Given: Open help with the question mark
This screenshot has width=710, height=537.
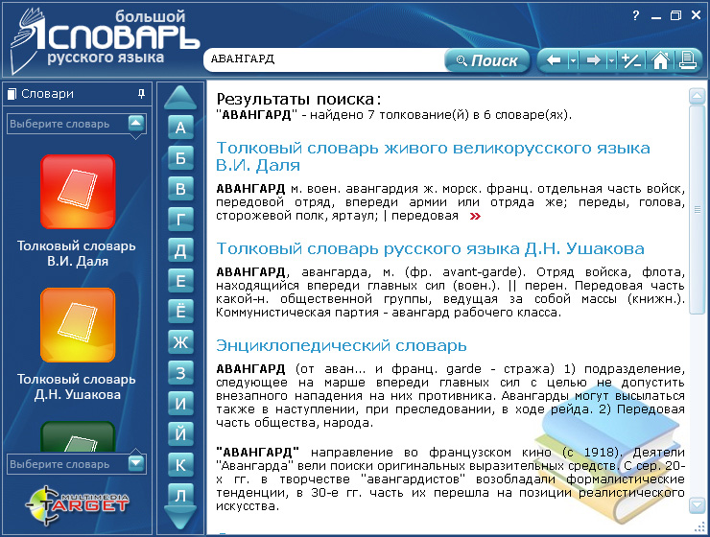Looking at the screenshot, I should point(636,16).
